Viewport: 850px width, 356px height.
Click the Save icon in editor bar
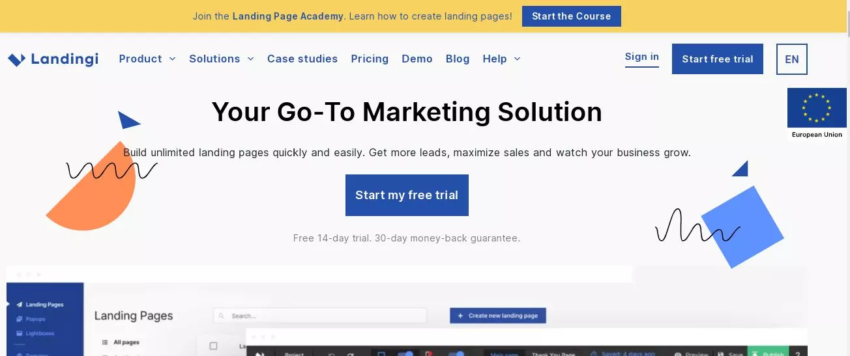(719, 353)
